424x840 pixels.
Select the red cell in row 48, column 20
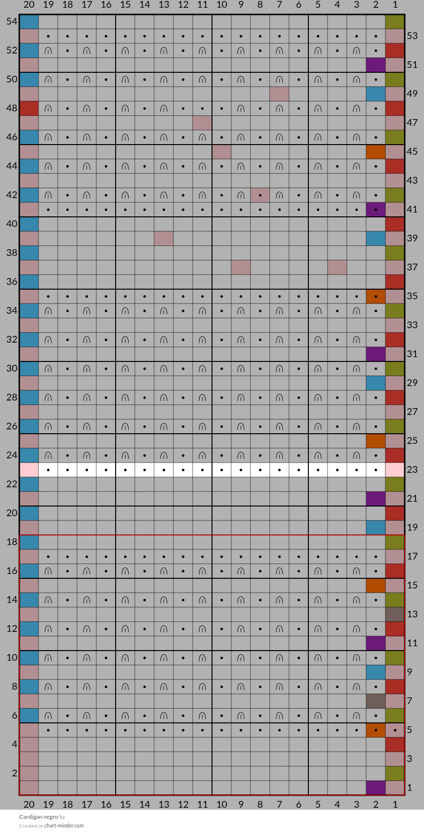point(29,108)
